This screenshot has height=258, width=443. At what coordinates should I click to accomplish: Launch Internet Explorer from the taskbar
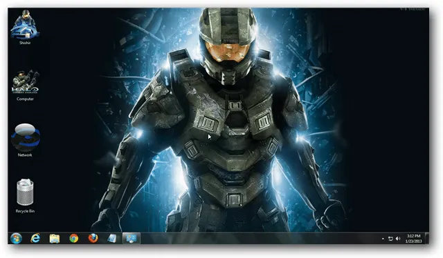click(35, 239)
